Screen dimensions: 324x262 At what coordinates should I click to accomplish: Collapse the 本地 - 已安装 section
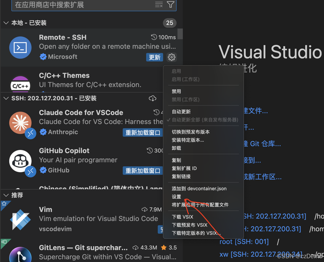pos(6,23)
